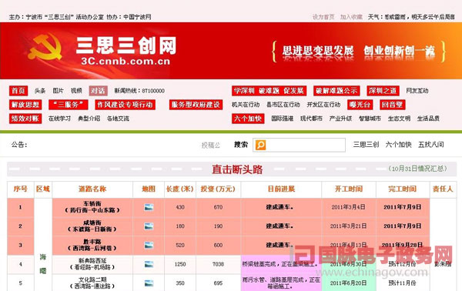Click the search text input box
This screenshot has height=291, width=462.
pos(306,145)
